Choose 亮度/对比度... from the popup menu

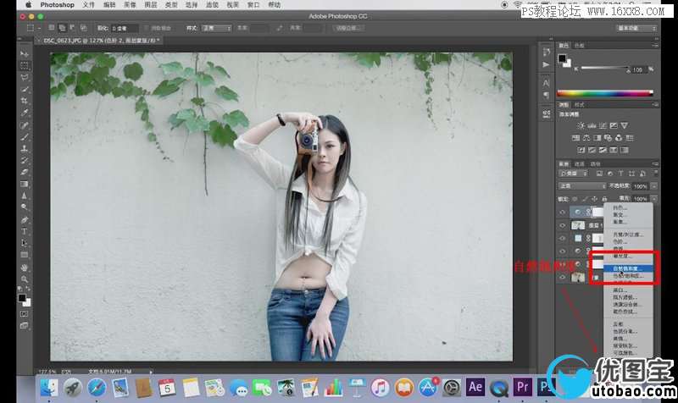tap(628, 235)
